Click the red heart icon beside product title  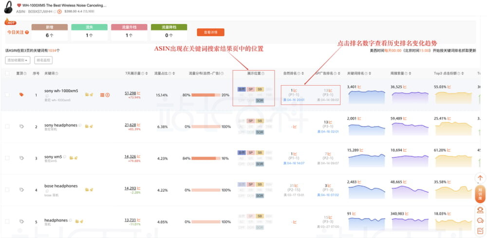(x=19, y=5)
